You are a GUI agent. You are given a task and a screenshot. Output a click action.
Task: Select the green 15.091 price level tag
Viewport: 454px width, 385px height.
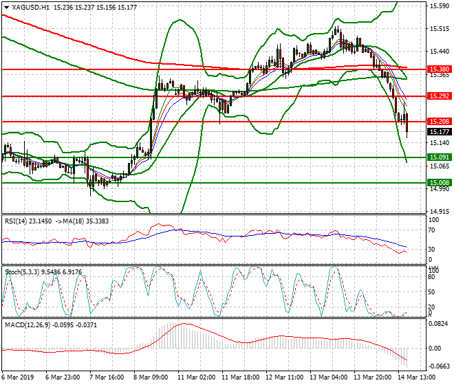pyautogui.click(x=439, y=157)
